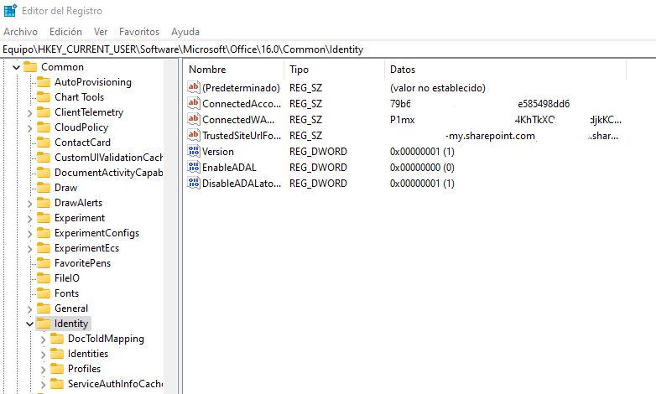The image size is (656, 394).
Task: Click the (Predeterminado) string value icon
Action: [193, 87]
